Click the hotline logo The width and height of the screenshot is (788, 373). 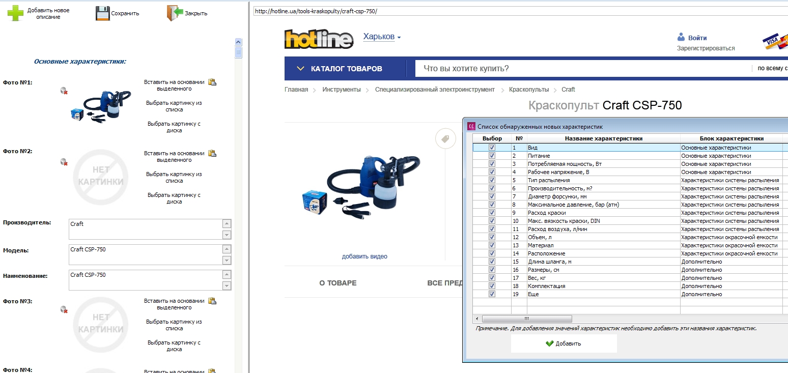point(319,40)
